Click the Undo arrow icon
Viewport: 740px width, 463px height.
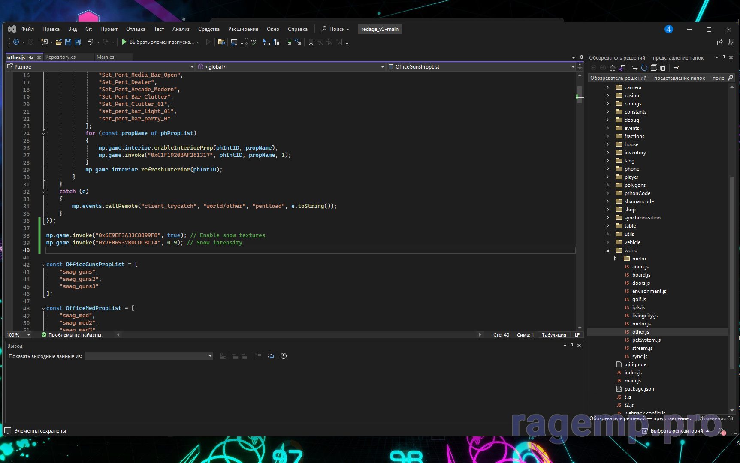tap(90, 42)
